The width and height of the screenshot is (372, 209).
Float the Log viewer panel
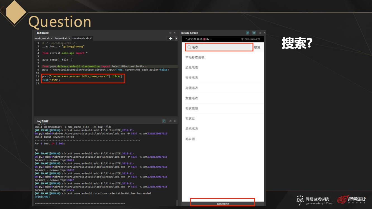click(170, 121)
